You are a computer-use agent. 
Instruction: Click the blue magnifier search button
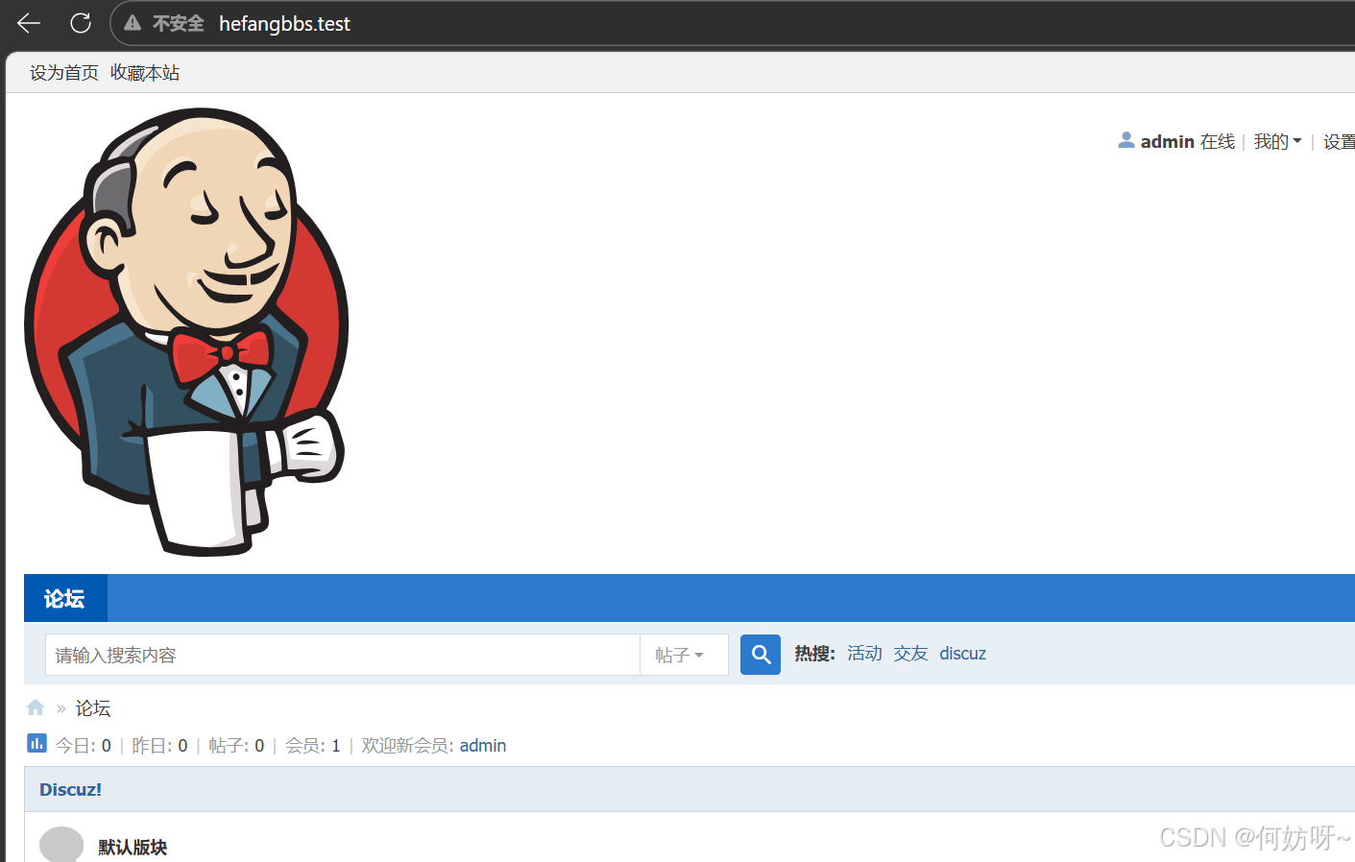tap(761, 655)
